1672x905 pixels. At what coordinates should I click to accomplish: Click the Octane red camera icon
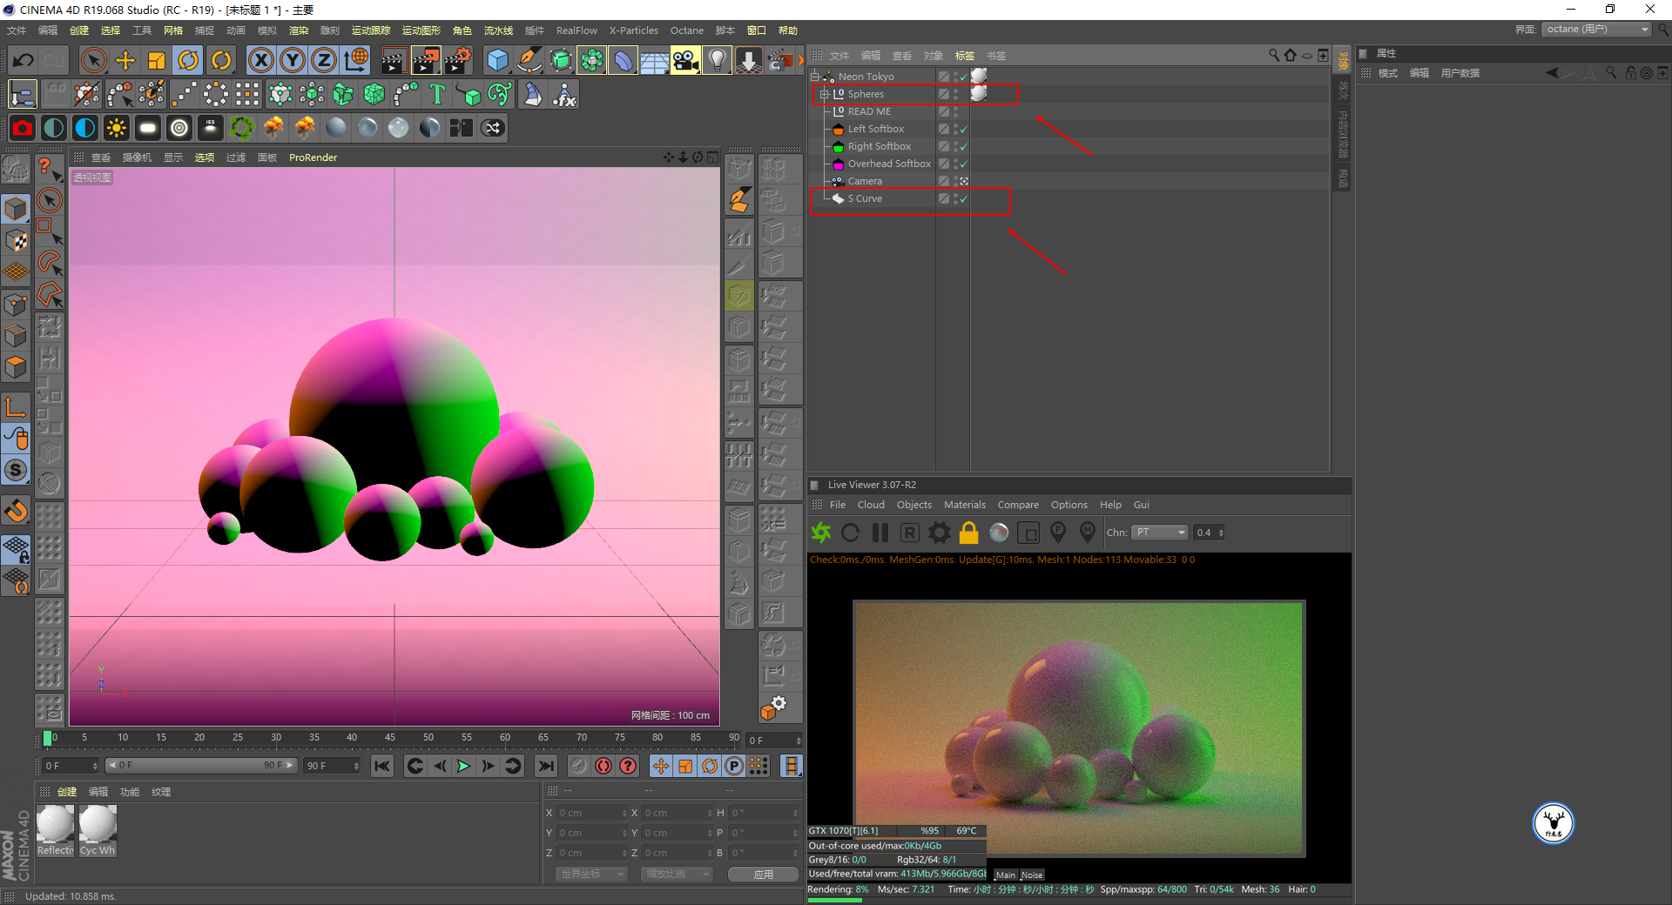23,128
